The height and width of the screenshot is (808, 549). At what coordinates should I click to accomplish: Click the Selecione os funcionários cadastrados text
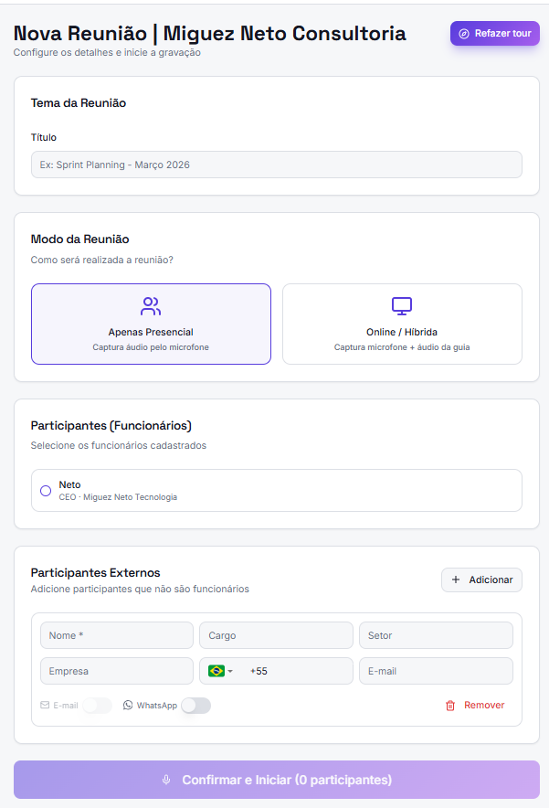click(x=119, y=445)
